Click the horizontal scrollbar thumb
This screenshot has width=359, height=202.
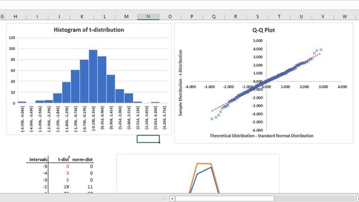tap(224, 199)
